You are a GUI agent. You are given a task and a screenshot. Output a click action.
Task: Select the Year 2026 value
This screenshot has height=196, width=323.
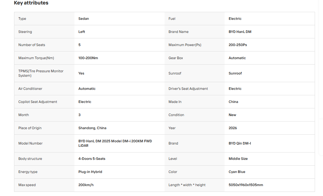pos(233,128)
